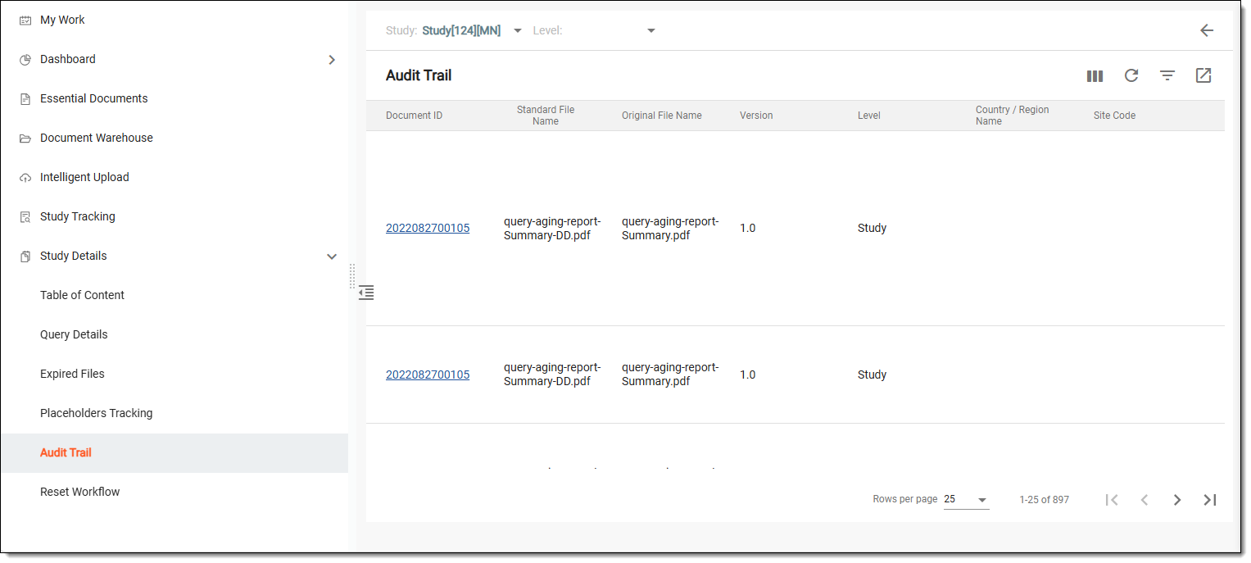Click the 1-25 of 897 page counter
The width and height of the screenshot is (1251, 563).
point(1044,500)
